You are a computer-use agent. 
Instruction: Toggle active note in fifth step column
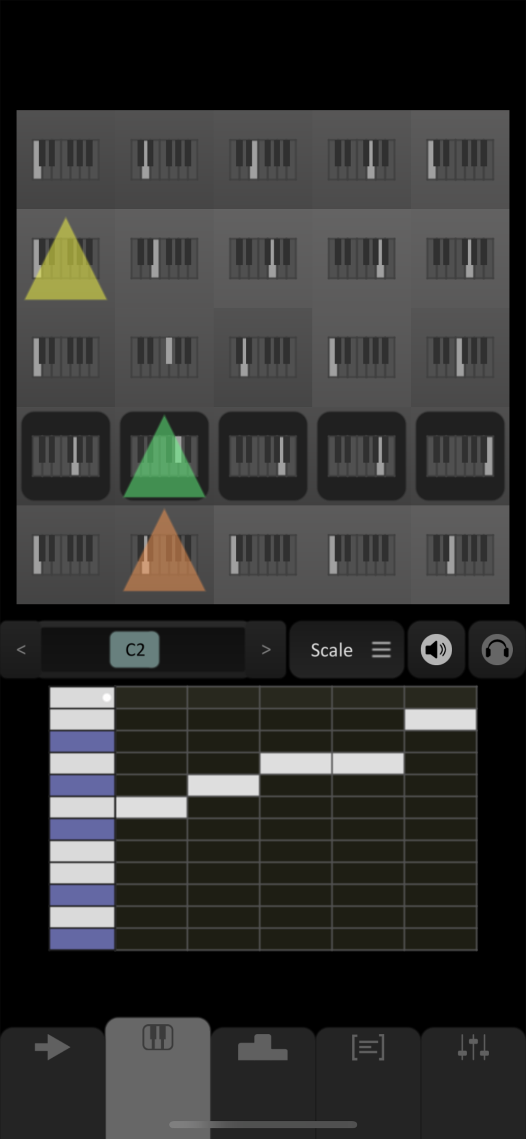440,720
